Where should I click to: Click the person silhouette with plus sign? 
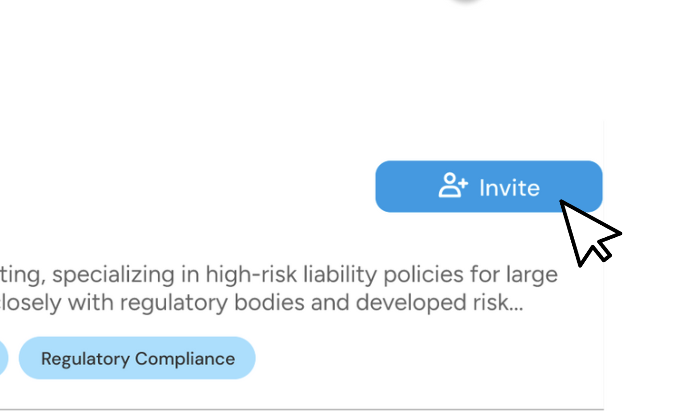[x=453, y=185]
